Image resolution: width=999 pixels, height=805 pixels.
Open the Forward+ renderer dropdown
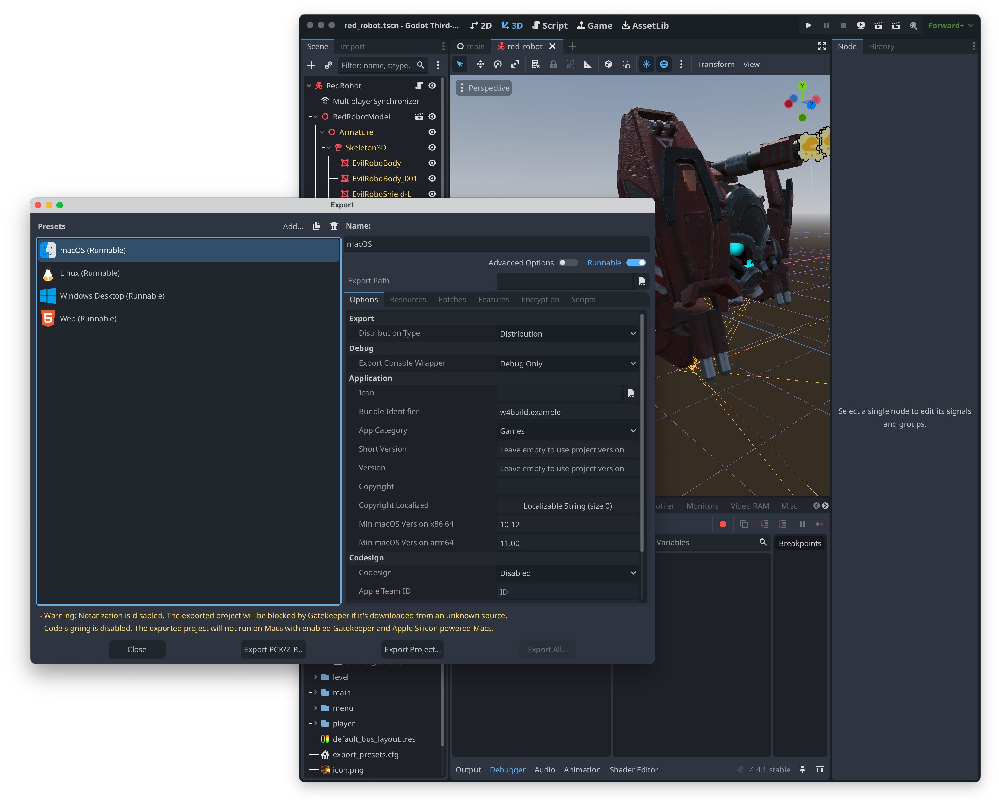950,26
